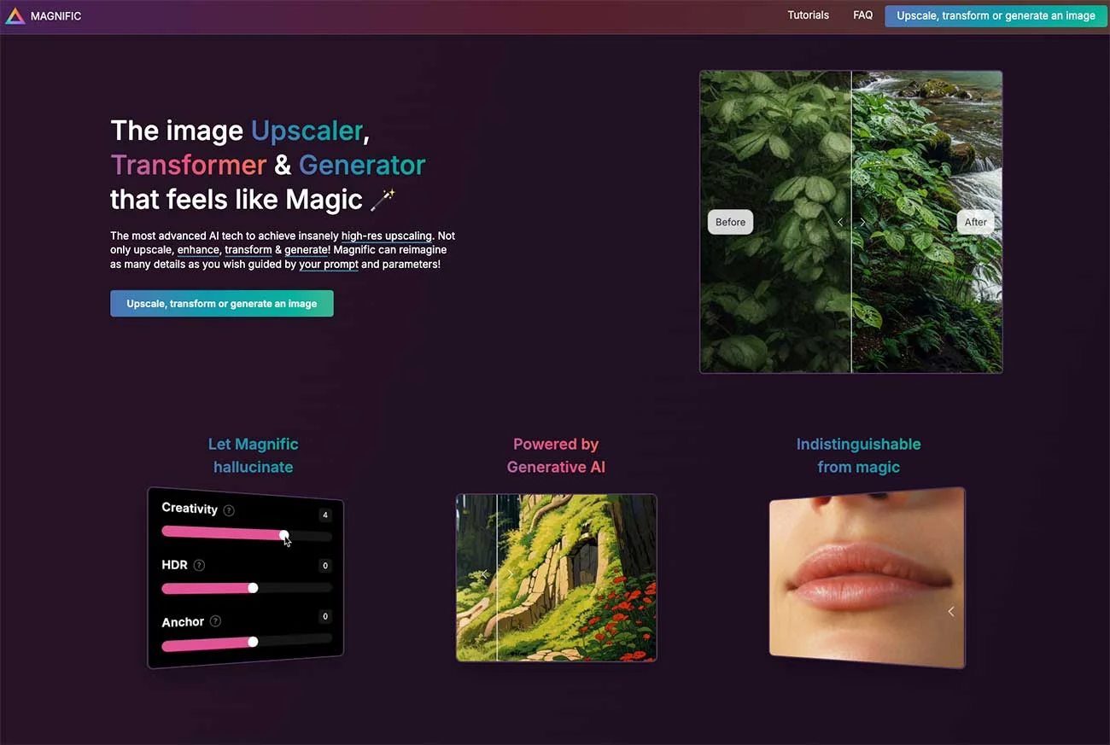Click the HDR slider handle
The height and width of the screenshot is (745, 1110).
[253, 588]
